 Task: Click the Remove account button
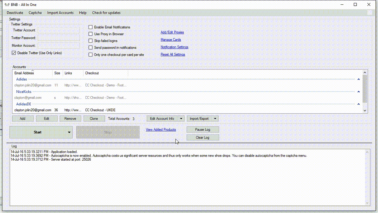pos(70,119)
